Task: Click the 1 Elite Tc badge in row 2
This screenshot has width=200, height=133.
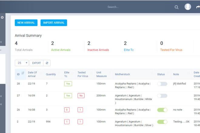Action: click(67, 122)
